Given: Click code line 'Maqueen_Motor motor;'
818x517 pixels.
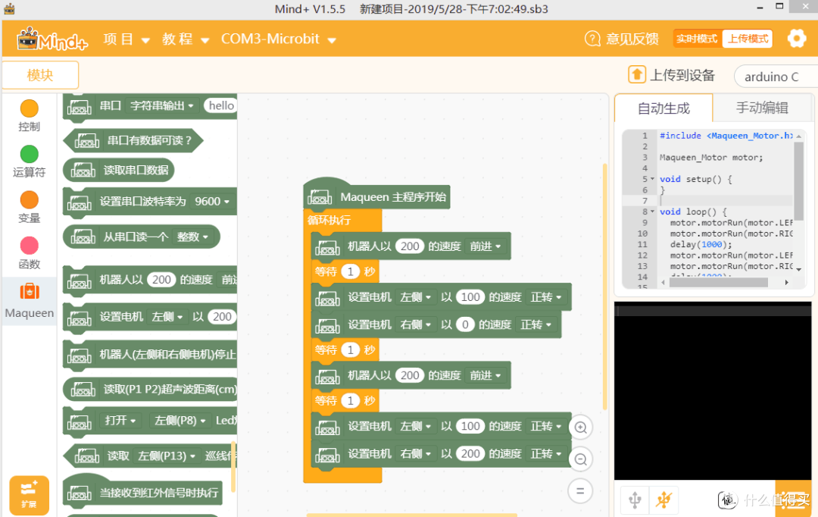Looking at the screenshot, I should (711, 157).
